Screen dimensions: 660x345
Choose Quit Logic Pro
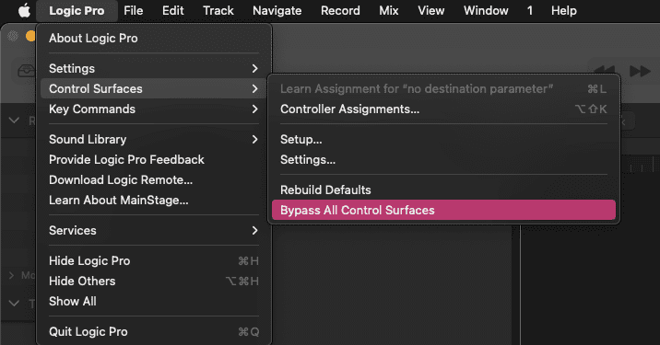[x=154, y=331]
